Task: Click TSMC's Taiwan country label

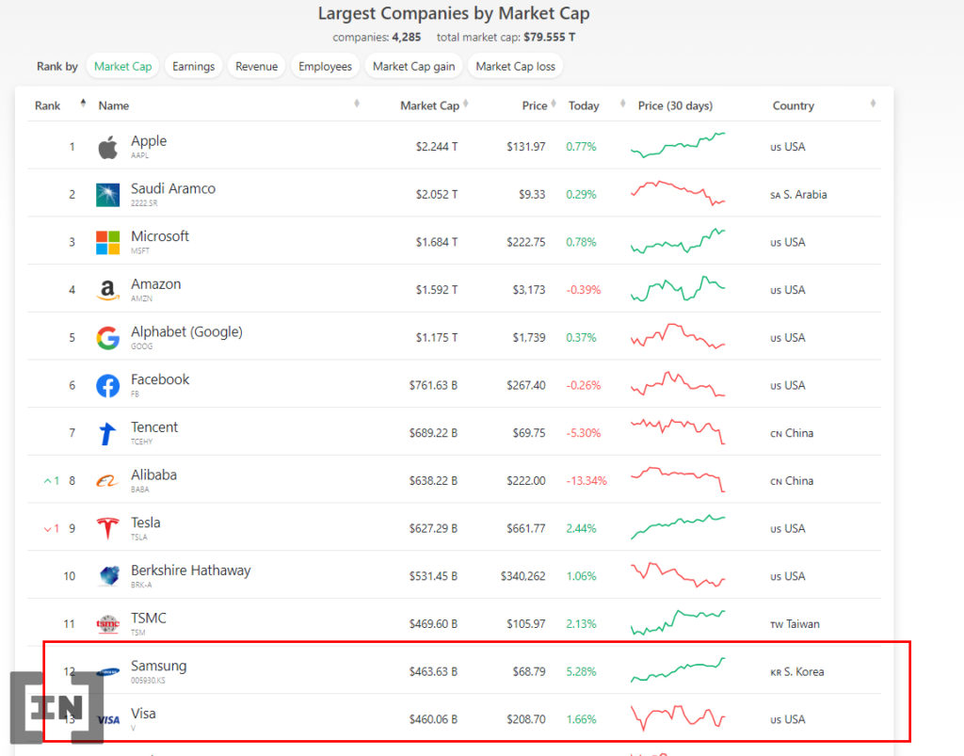Action: coord(795,624)
